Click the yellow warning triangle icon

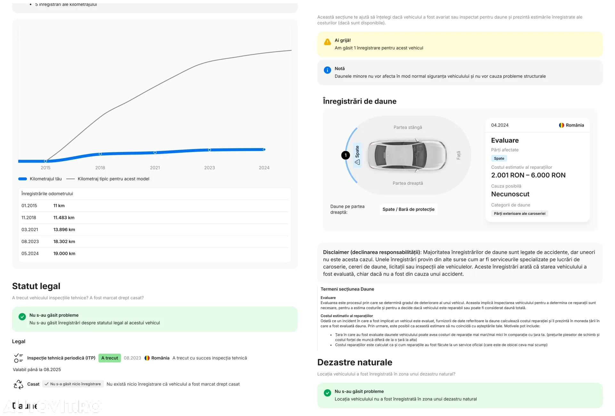[327, 42]
